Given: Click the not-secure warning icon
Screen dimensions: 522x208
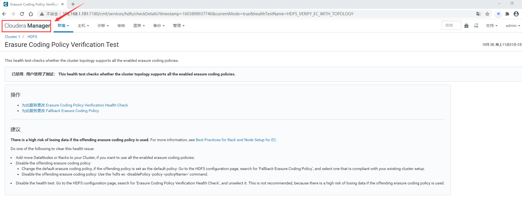Looking at the screenshot, I should pyautogui.click(x=42, y=14).
